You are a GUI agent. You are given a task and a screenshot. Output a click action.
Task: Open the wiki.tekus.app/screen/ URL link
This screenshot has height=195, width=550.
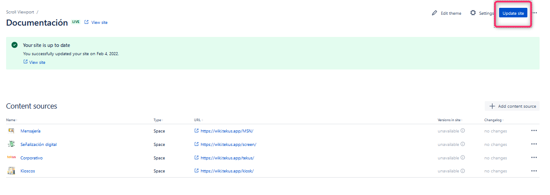(228, 144)
